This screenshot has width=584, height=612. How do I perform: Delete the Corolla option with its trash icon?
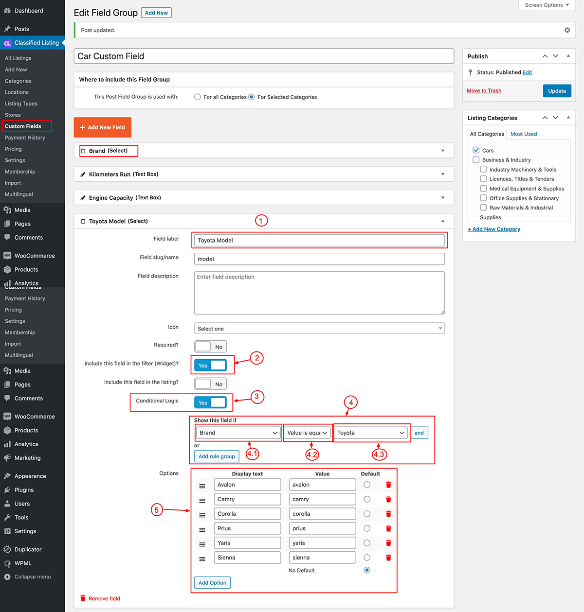pyautogui.click(x=388, y=514)
